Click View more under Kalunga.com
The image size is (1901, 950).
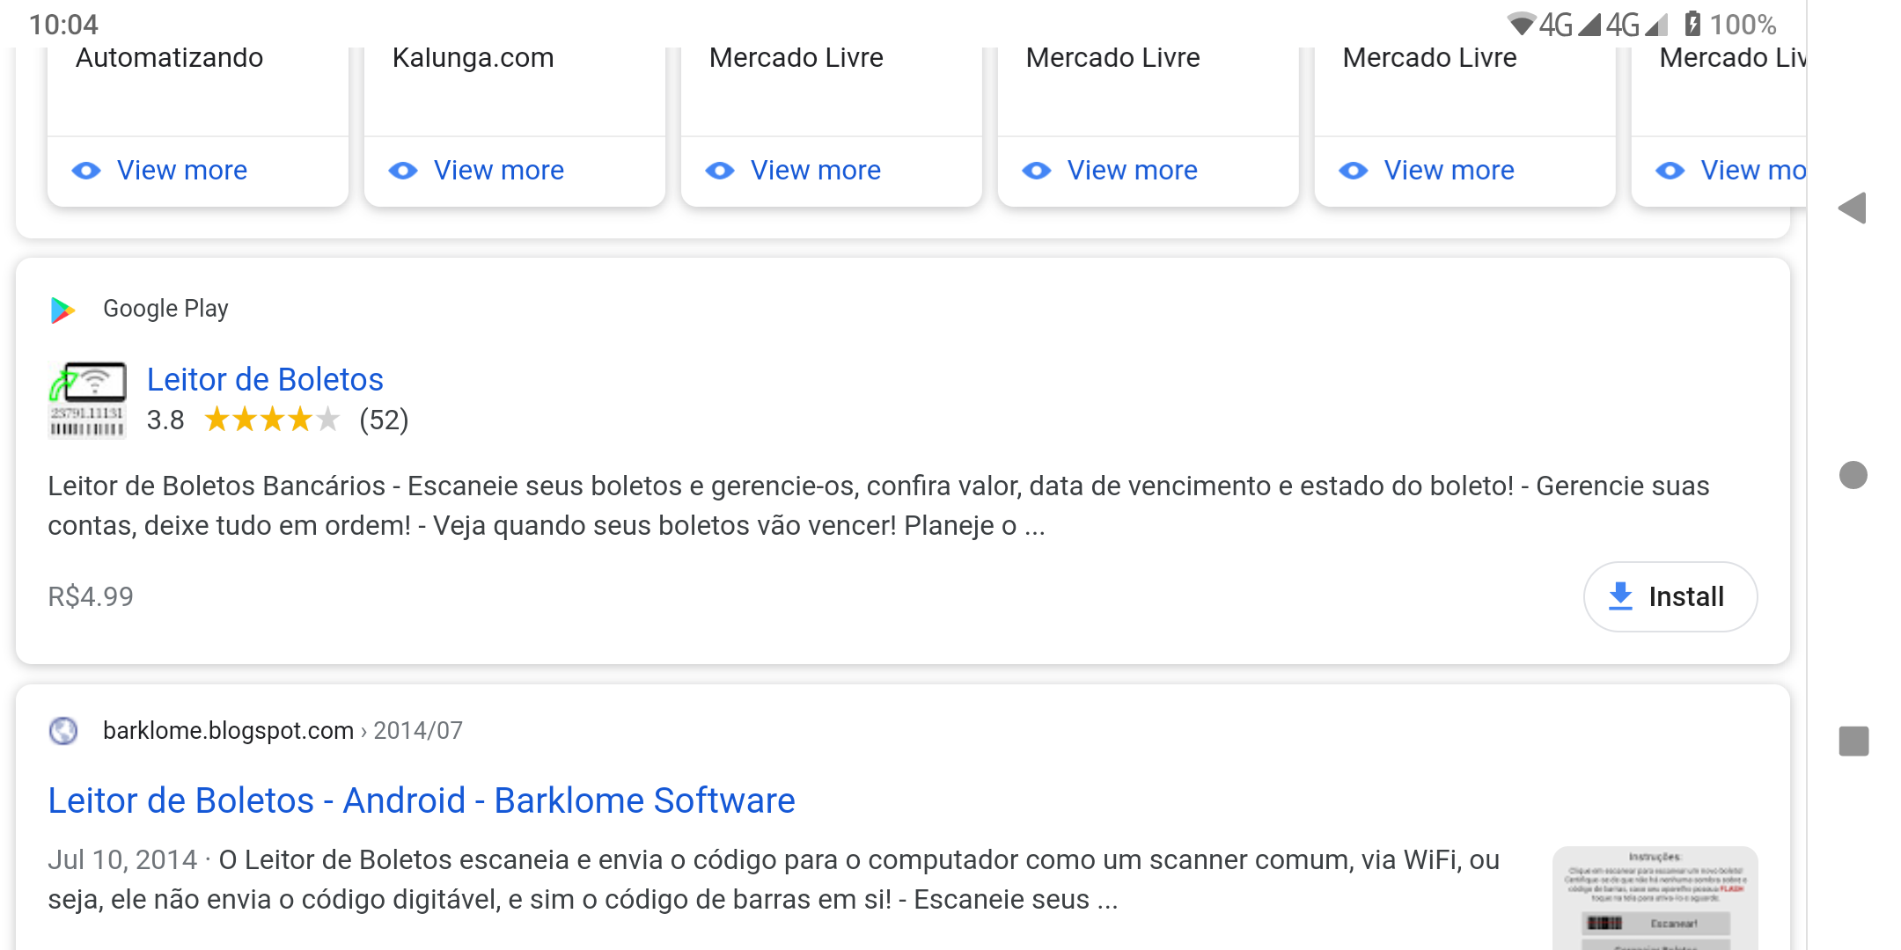click(x=498, y=171)
